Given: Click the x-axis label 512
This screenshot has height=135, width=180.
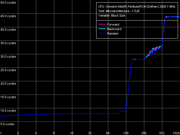Looking at the screenshot, I should (x=162, y=133).
